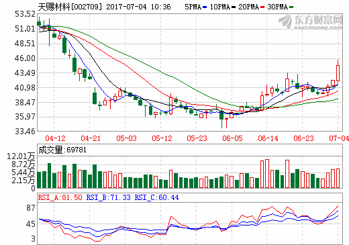
Task: Click the 05-23 date label
Action: pos(197,138)
